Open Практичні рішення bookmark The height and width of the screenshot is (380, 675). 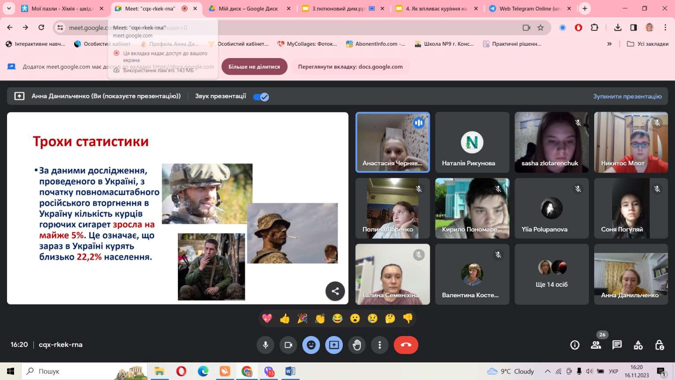512,44
